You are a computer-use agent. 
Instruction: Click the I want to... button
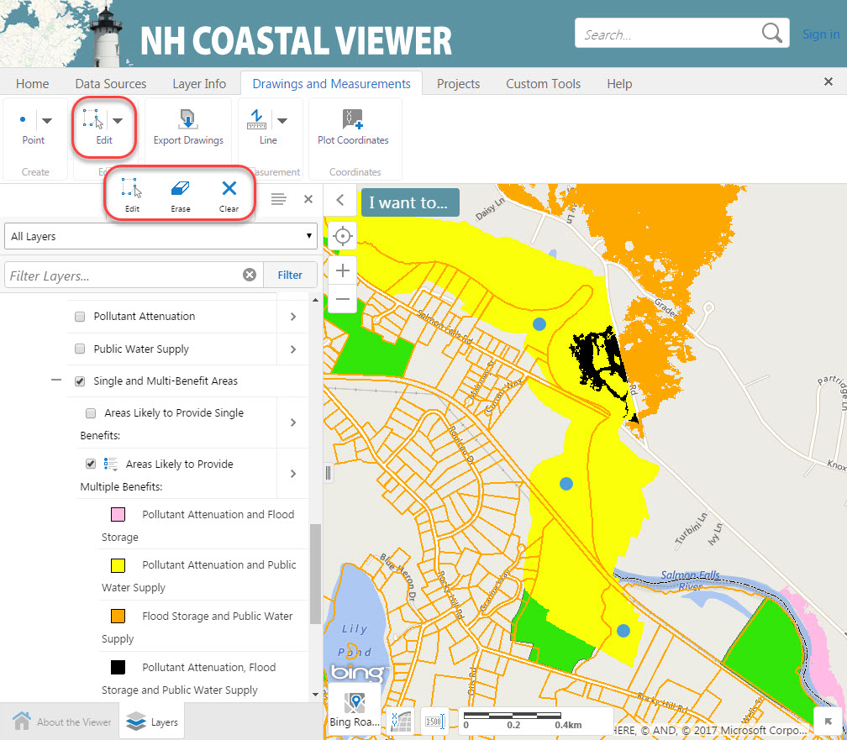coord(410,202)
